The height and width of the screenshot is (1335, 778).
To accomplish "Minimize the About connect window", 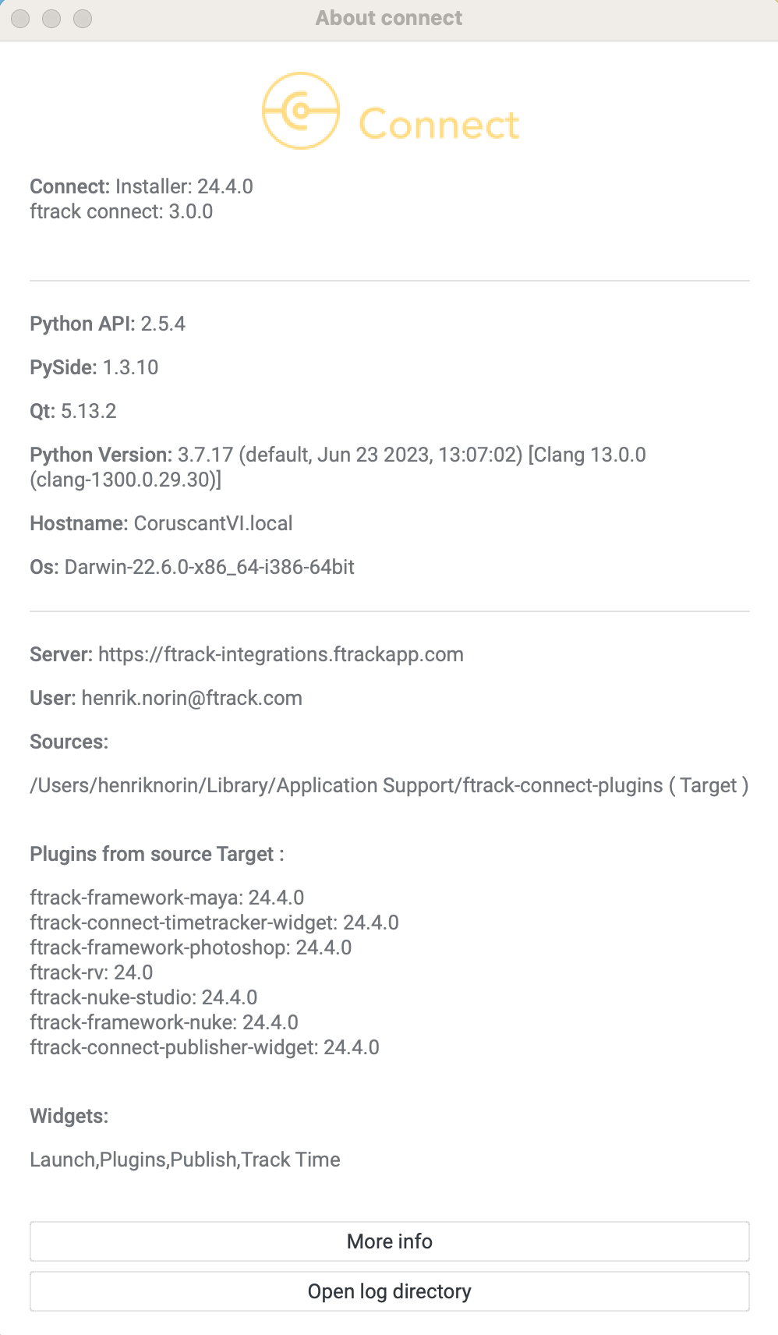I will coord(51,18).
